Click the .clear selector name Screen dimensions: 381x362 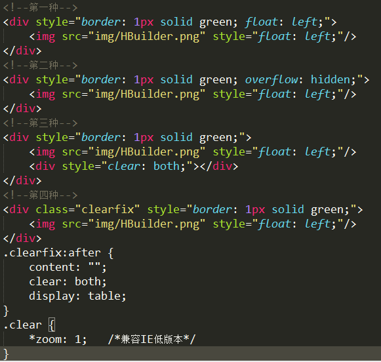pyautogui.click(x=22, y=325)
